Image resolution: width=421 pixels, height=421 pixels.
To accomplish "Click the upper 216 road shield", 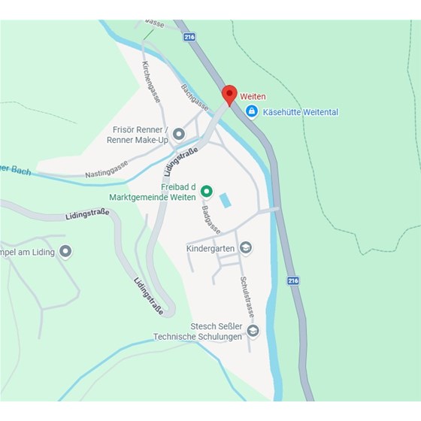I will pos(189,37).
